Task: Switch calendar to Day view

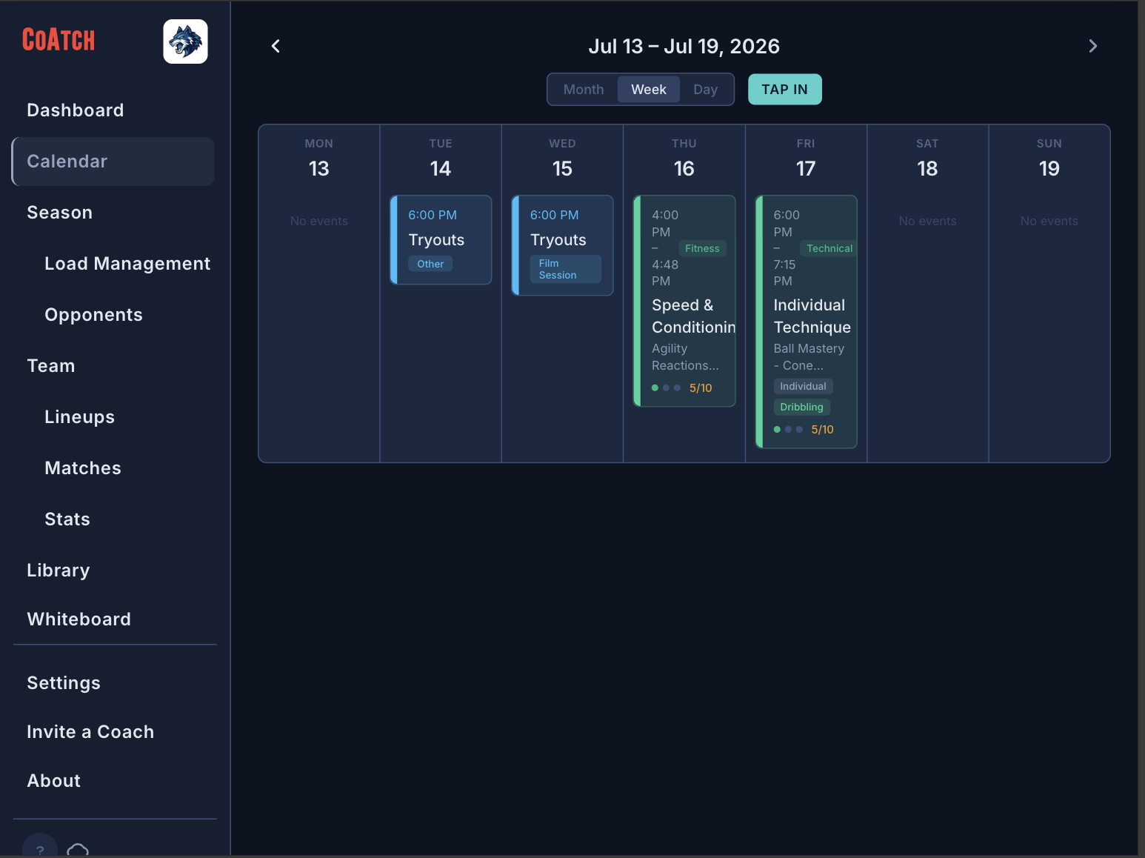Action: point(704,89)
